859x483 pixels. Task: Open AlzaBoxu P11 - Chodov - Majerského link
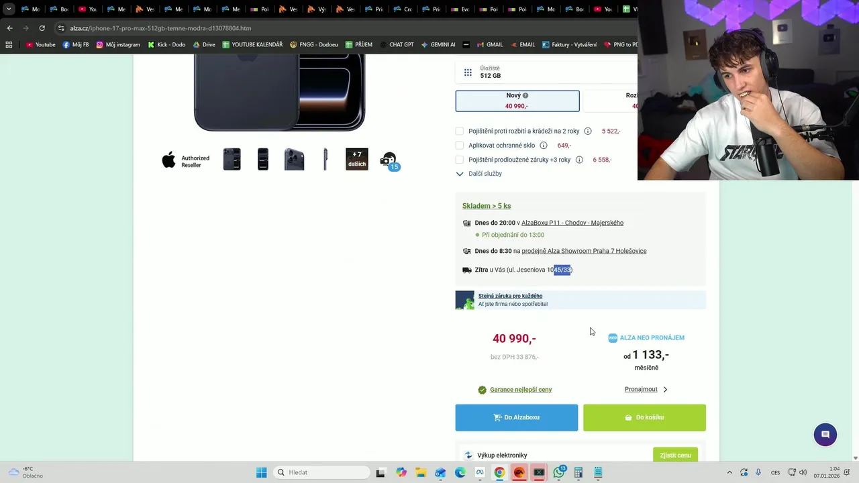572,223
